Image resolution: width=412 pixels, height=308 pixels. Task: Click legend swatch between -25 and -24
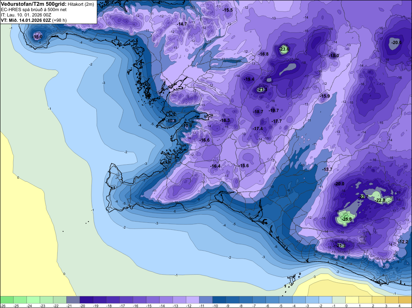pyautogui.click(x=20, y=300)
